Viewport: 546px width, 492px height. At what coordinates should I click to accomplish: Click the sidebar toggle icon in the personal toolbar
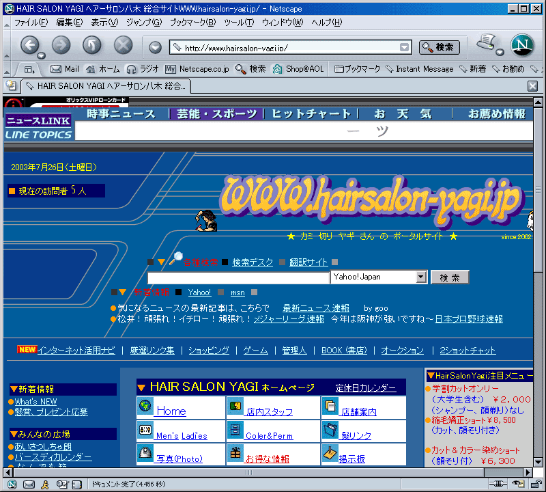coord(29,70)
